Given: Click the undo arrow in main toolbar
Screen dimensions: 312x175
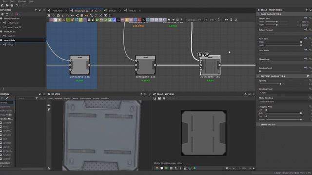Looking at the screenshot, I should click(x=17, y=5).
